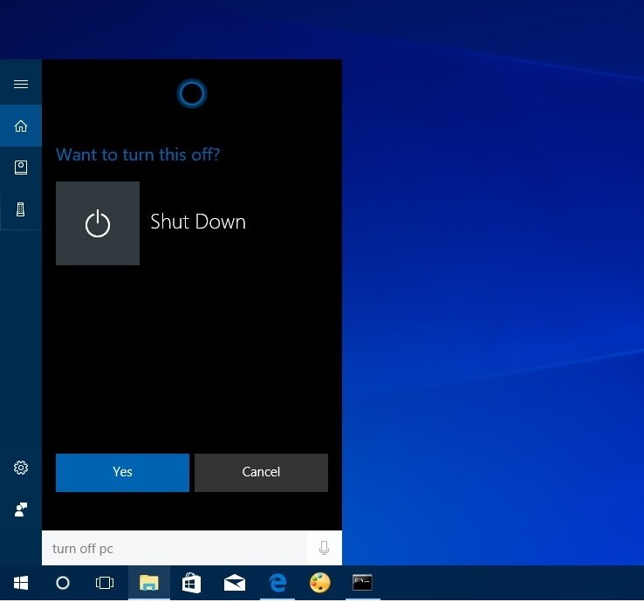
Task: Open the Windows Start menu
Action: point(21,583)
